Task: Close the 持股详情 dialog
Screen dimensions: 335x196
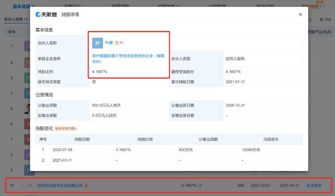Action: [x=301, y=14]
